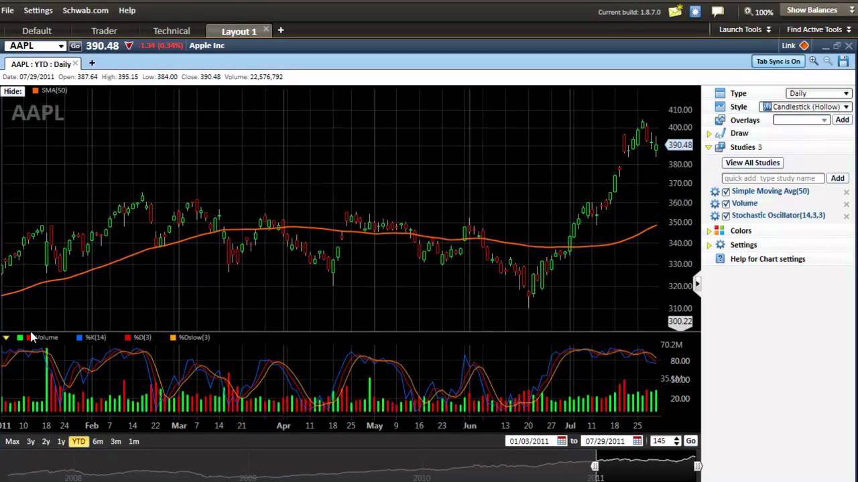Click the orange Link diamond icon
This screenshot has width=858, height=482.
tap(804, 46)
